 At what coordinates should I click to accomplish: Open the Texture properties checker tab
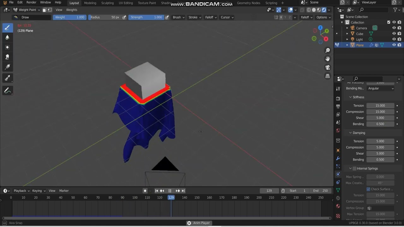(338, 216)
